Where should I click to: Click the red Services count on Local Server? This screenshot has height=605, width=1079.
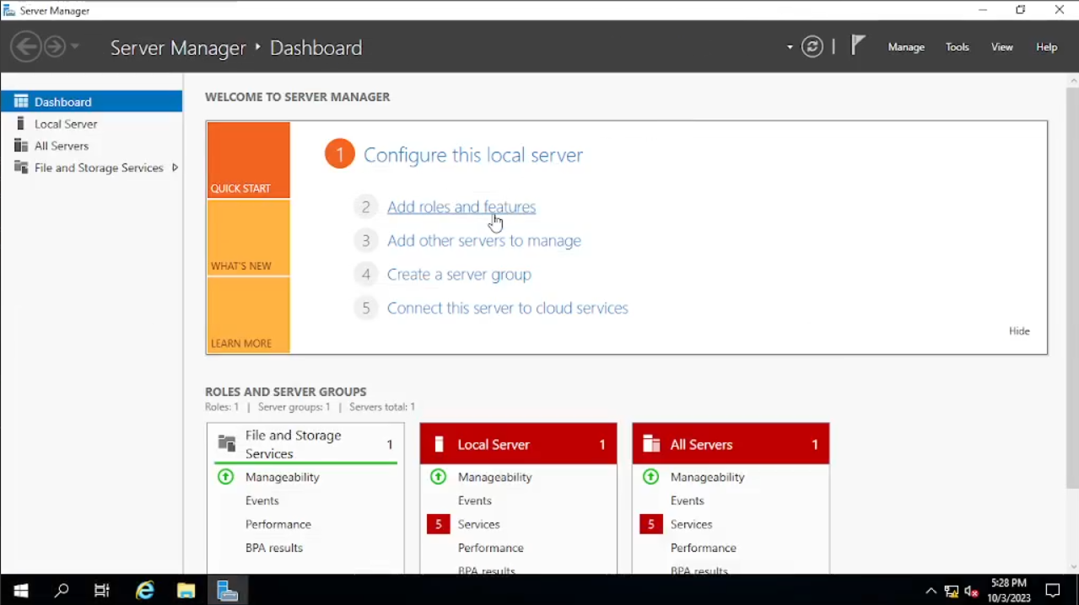(438, 524)
